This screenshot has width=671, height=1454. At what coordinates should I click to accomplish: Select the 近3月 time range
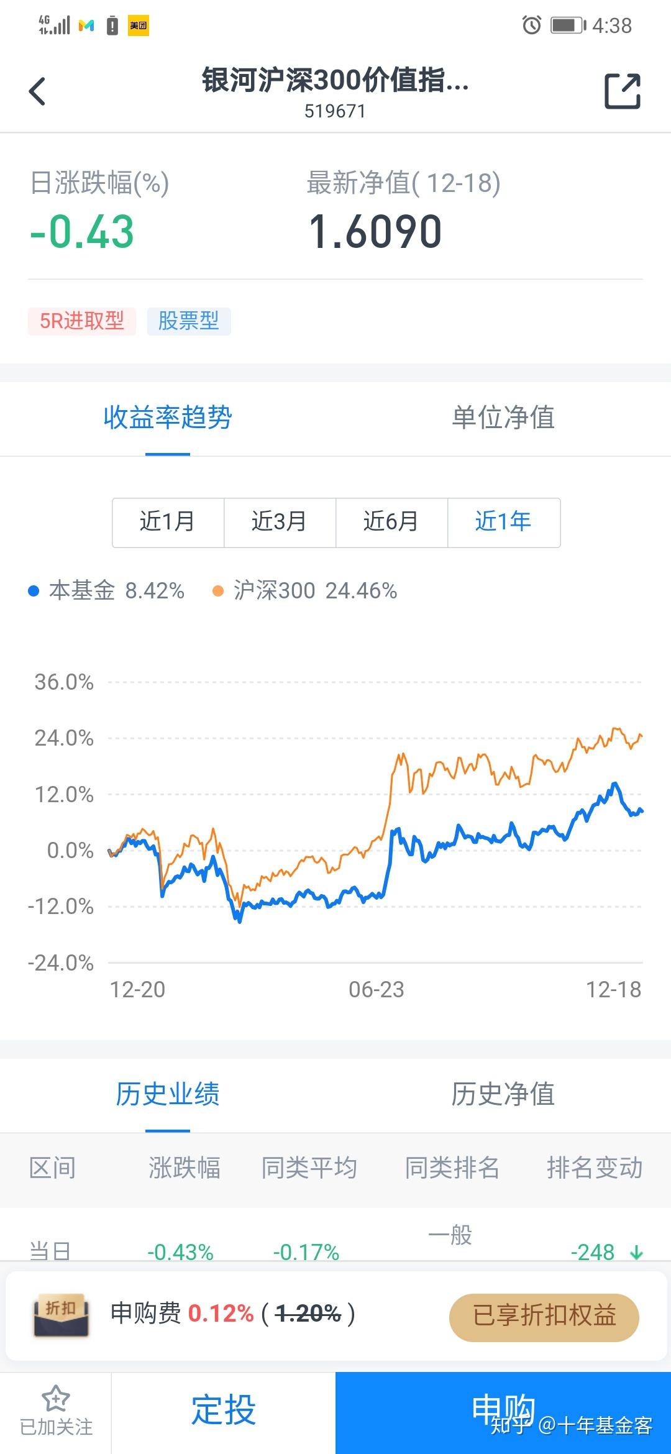[280, 522]
